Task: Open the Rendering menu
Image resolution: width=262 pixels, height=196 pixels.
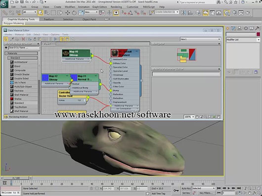Action: [116, 7]
